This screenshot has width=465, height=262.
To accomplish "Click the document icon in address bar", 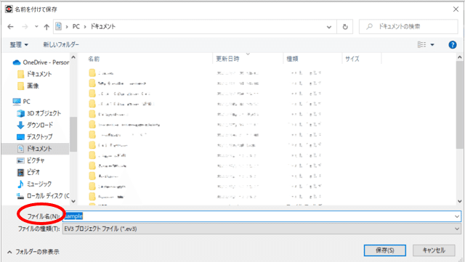I will (x=59, y=26).
